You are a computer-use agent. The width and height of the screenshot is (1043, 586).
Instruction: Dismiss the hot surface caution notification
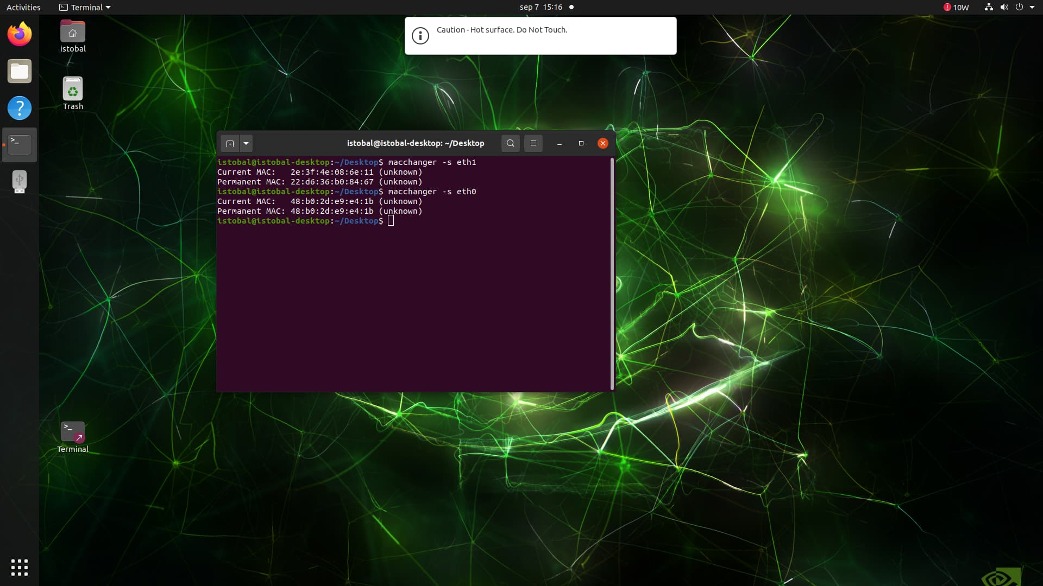point(540,36)
